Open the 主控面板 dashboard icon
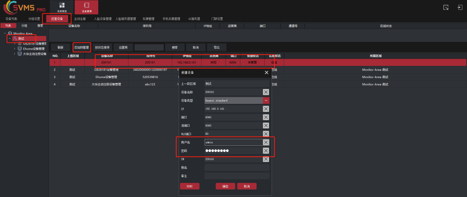467x197 pixels. pyautogui.click(x=61, y=7)
